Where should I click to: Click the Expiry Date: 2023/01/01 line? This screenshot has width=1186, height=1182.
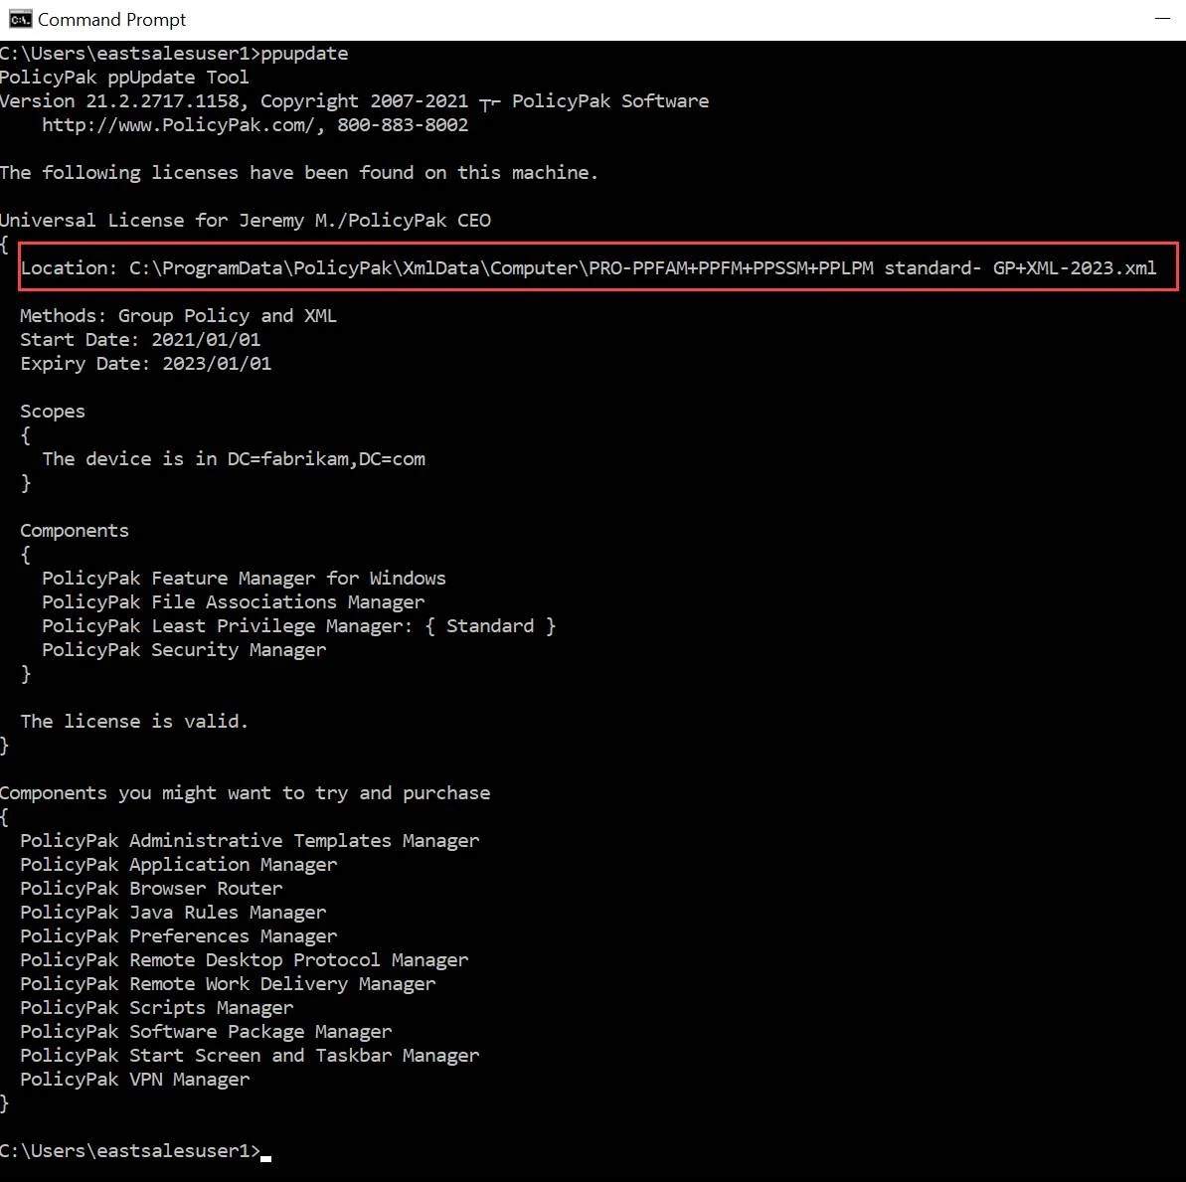coord(145,363)
